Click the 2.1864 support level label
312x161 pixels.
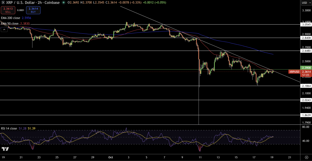[305, 86]
